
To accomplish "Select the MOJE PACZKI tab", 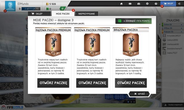I will coord(63,14).
